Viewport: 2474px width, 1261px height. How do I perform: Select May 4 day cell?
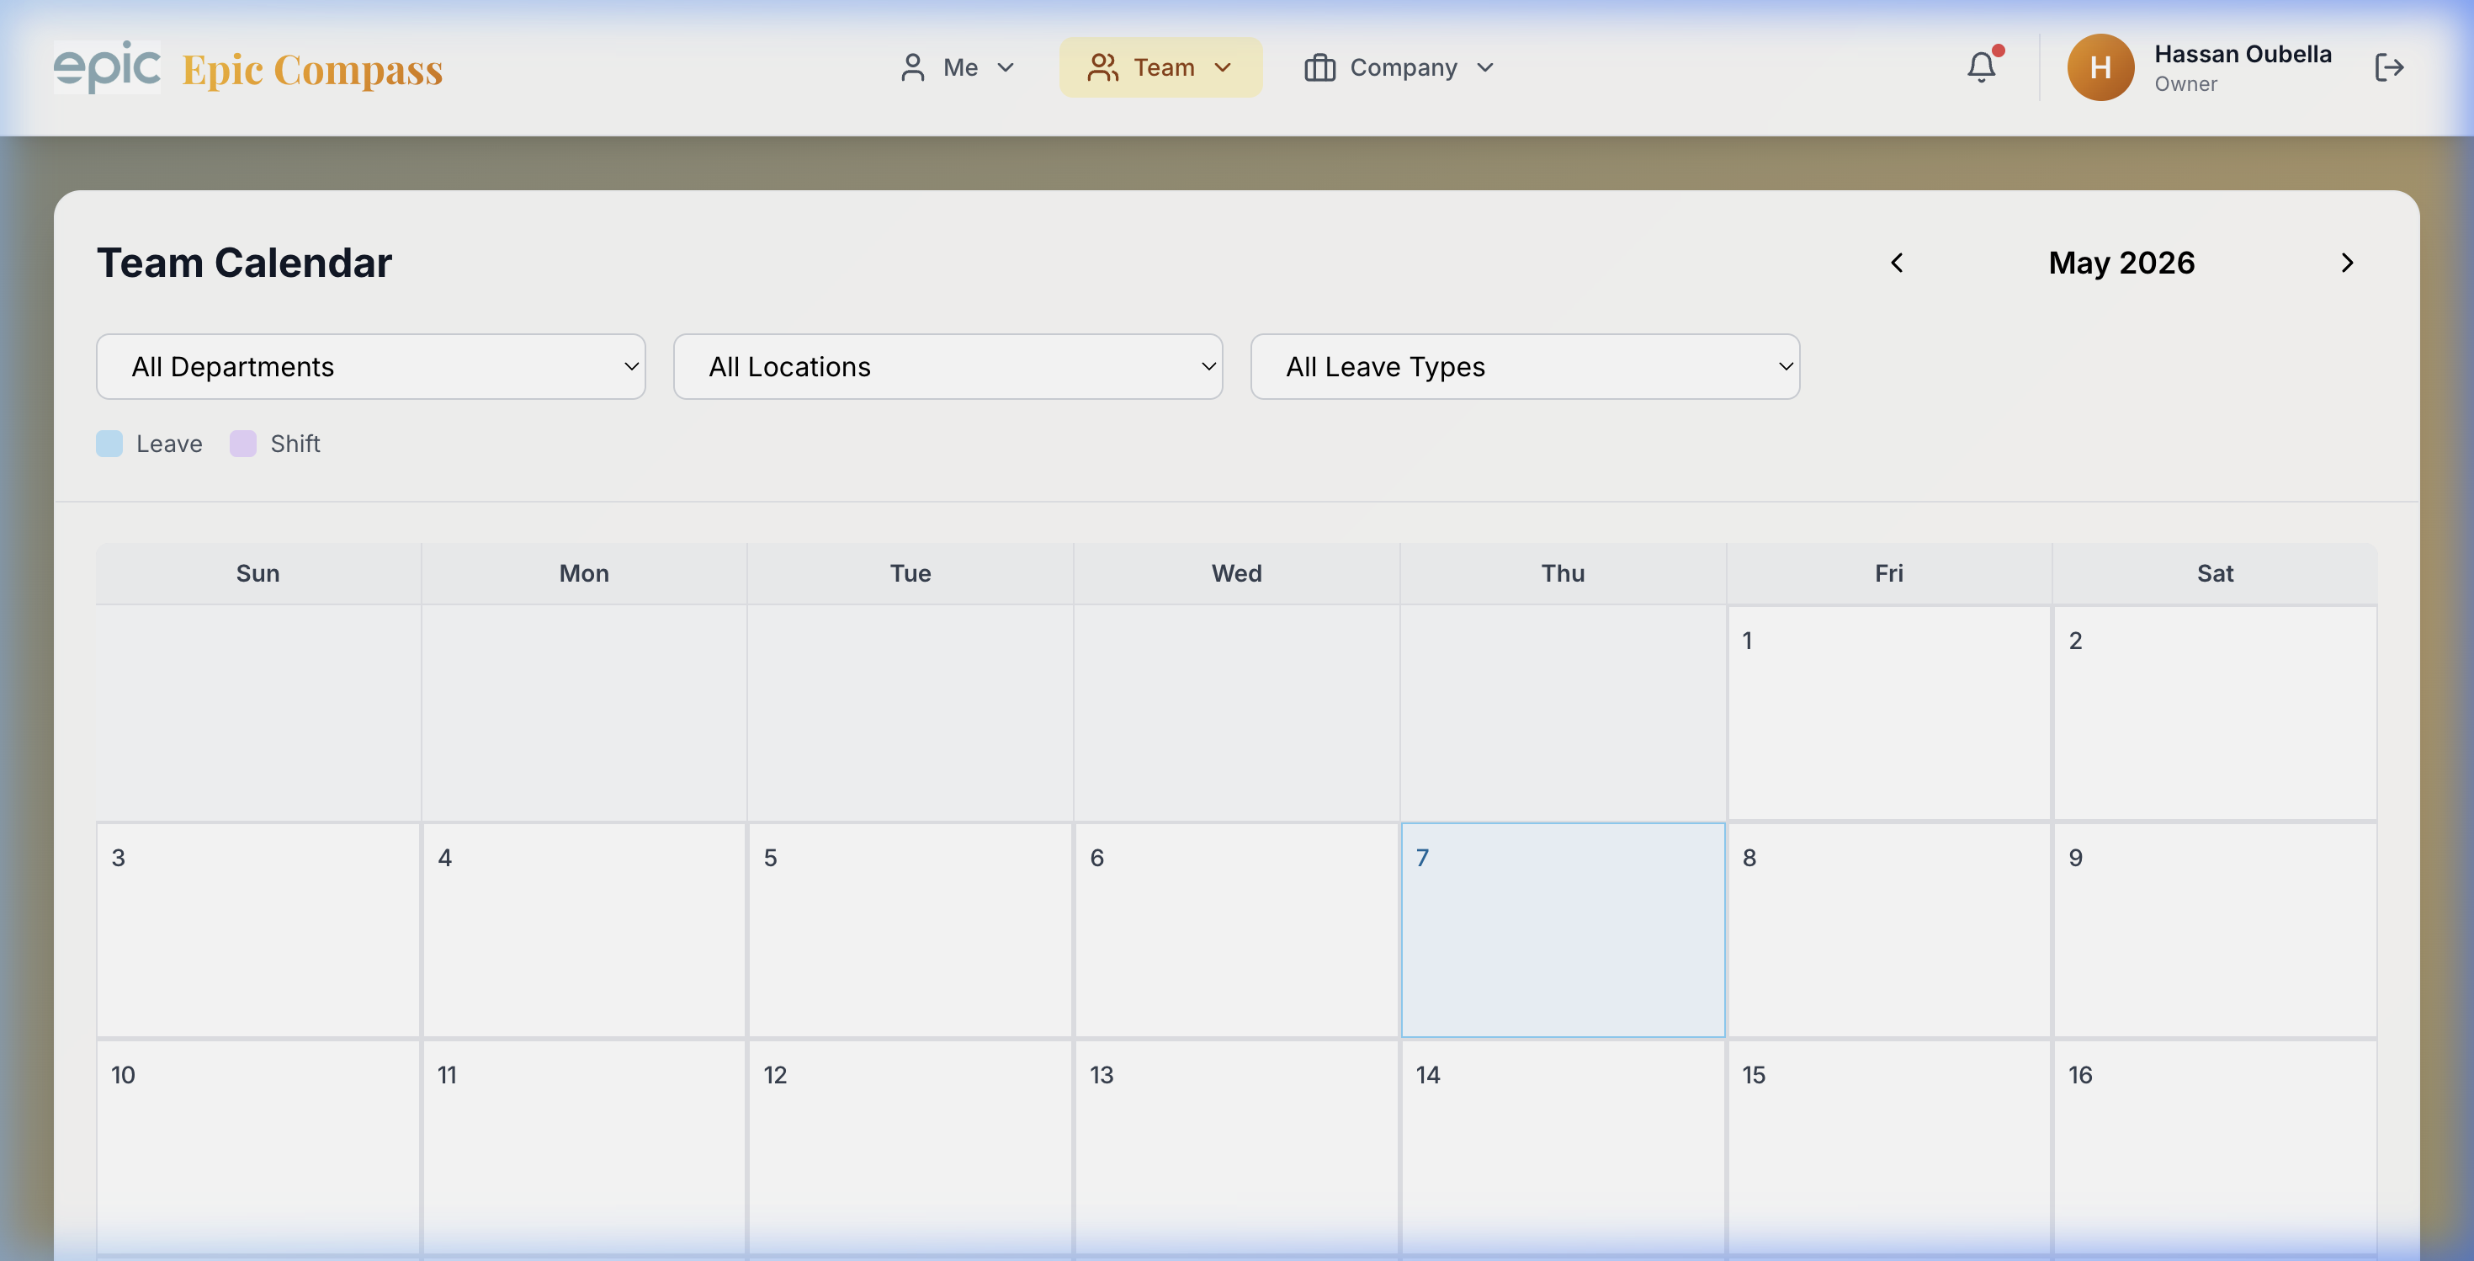(584, 929)
